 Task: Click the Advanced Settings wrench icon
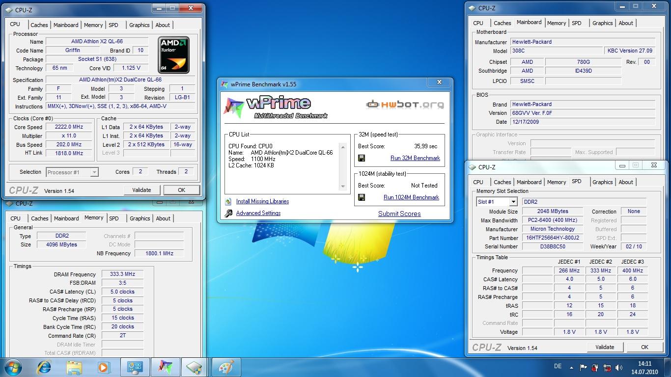point(228,213)
